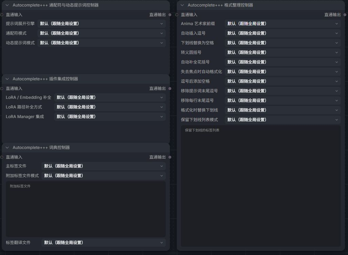Open the 附加标签文件模式 dropdown
Image resolution: width=348 pixels, height=255 pixels.
[104, 175]
